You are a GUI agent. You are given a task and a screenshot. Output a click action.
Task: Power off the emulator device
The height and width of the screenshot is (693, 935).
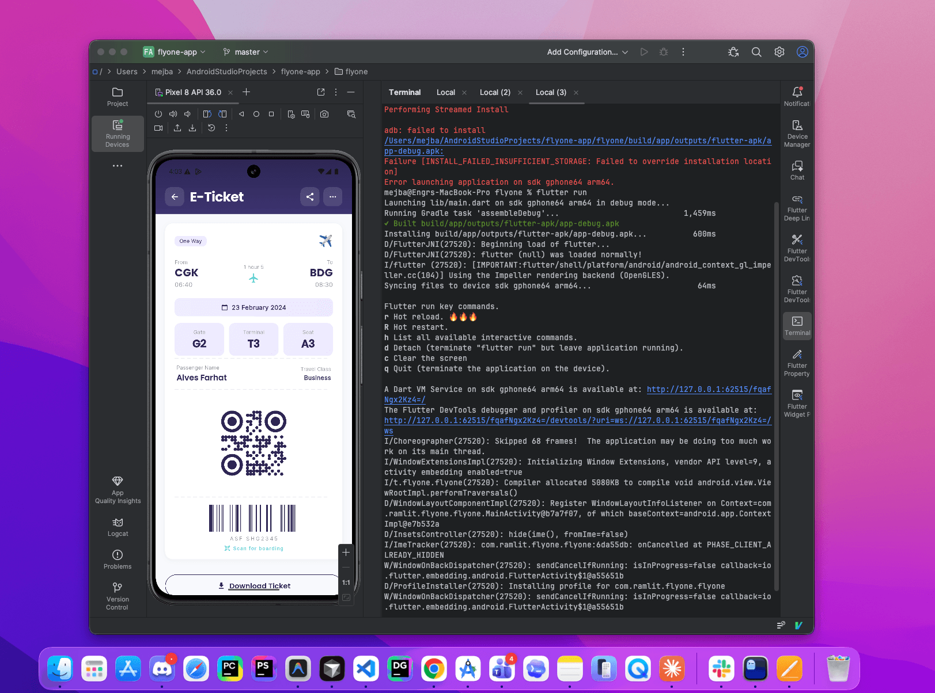coord(158,114)
